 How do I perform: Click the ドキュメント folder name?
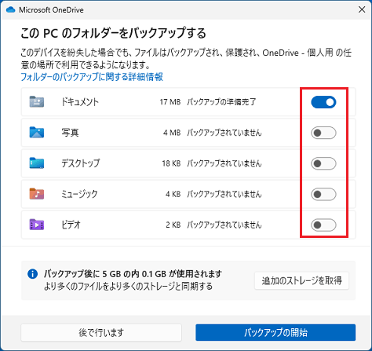pyautogui.click(x=80, y=101)
